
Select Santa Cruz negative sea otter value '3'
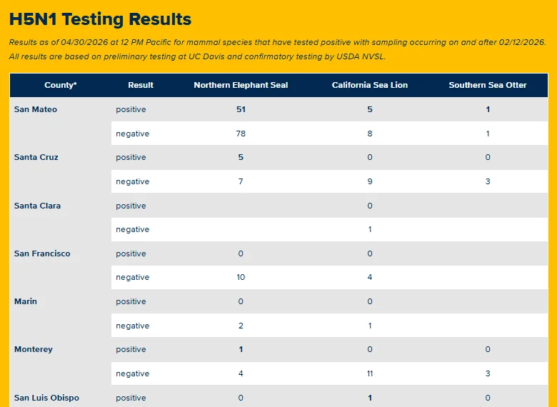488,182
